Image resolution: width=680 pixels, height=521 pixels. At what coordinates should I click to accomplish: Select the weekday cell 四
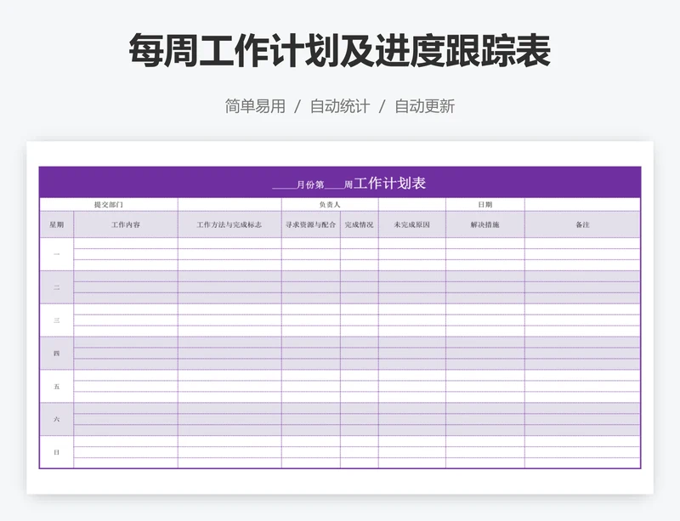coord(56,353)
